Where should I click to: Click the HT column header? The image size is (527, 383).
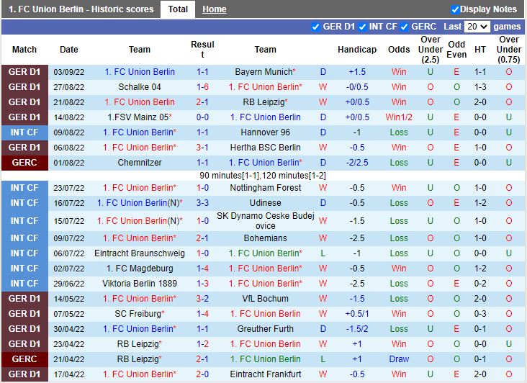tap(480, 50)
